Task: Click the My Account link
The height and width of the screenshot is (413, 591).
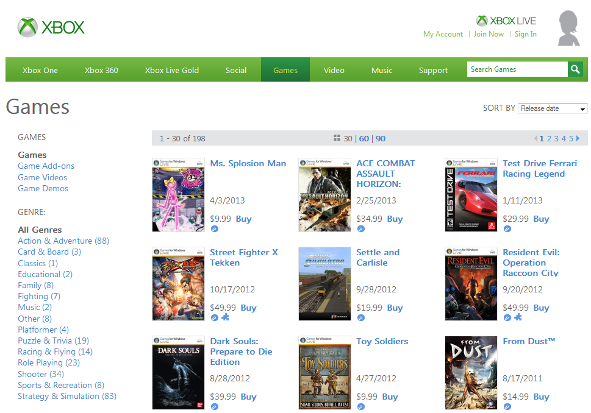Action: pyautogui.click(x=443, y=34)
